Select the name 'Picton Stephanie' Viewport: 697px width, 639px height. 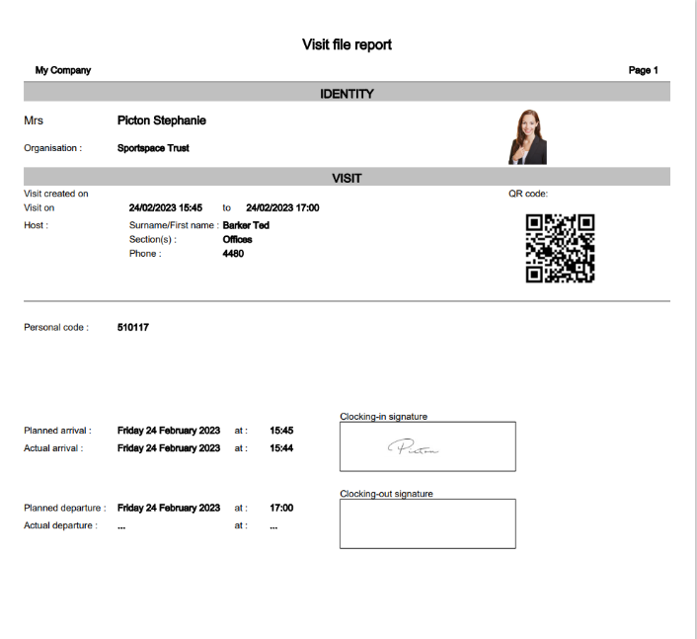(161, 120)
